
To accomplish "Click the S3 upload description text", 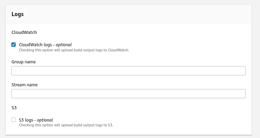I will (x=66, y=125).
